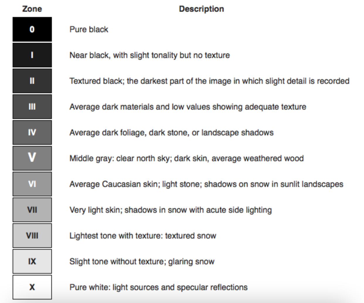Screen dimensions: 364x303
Task: Select the Zone I near black swatch
Action: pyautogui.click(x=32, y=55)
